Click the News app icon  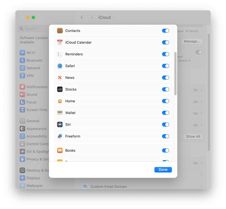(x=60, y=78)
